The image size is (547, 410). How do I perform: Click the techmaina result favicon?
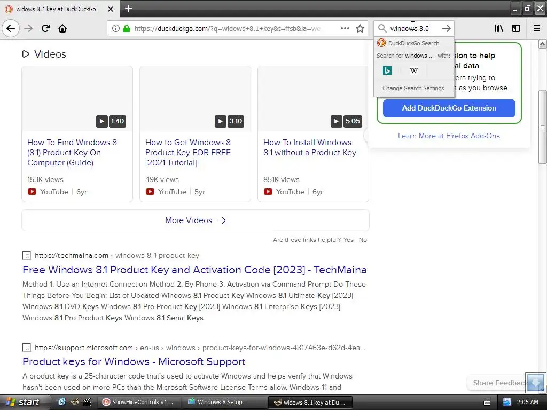click(27, 256)
